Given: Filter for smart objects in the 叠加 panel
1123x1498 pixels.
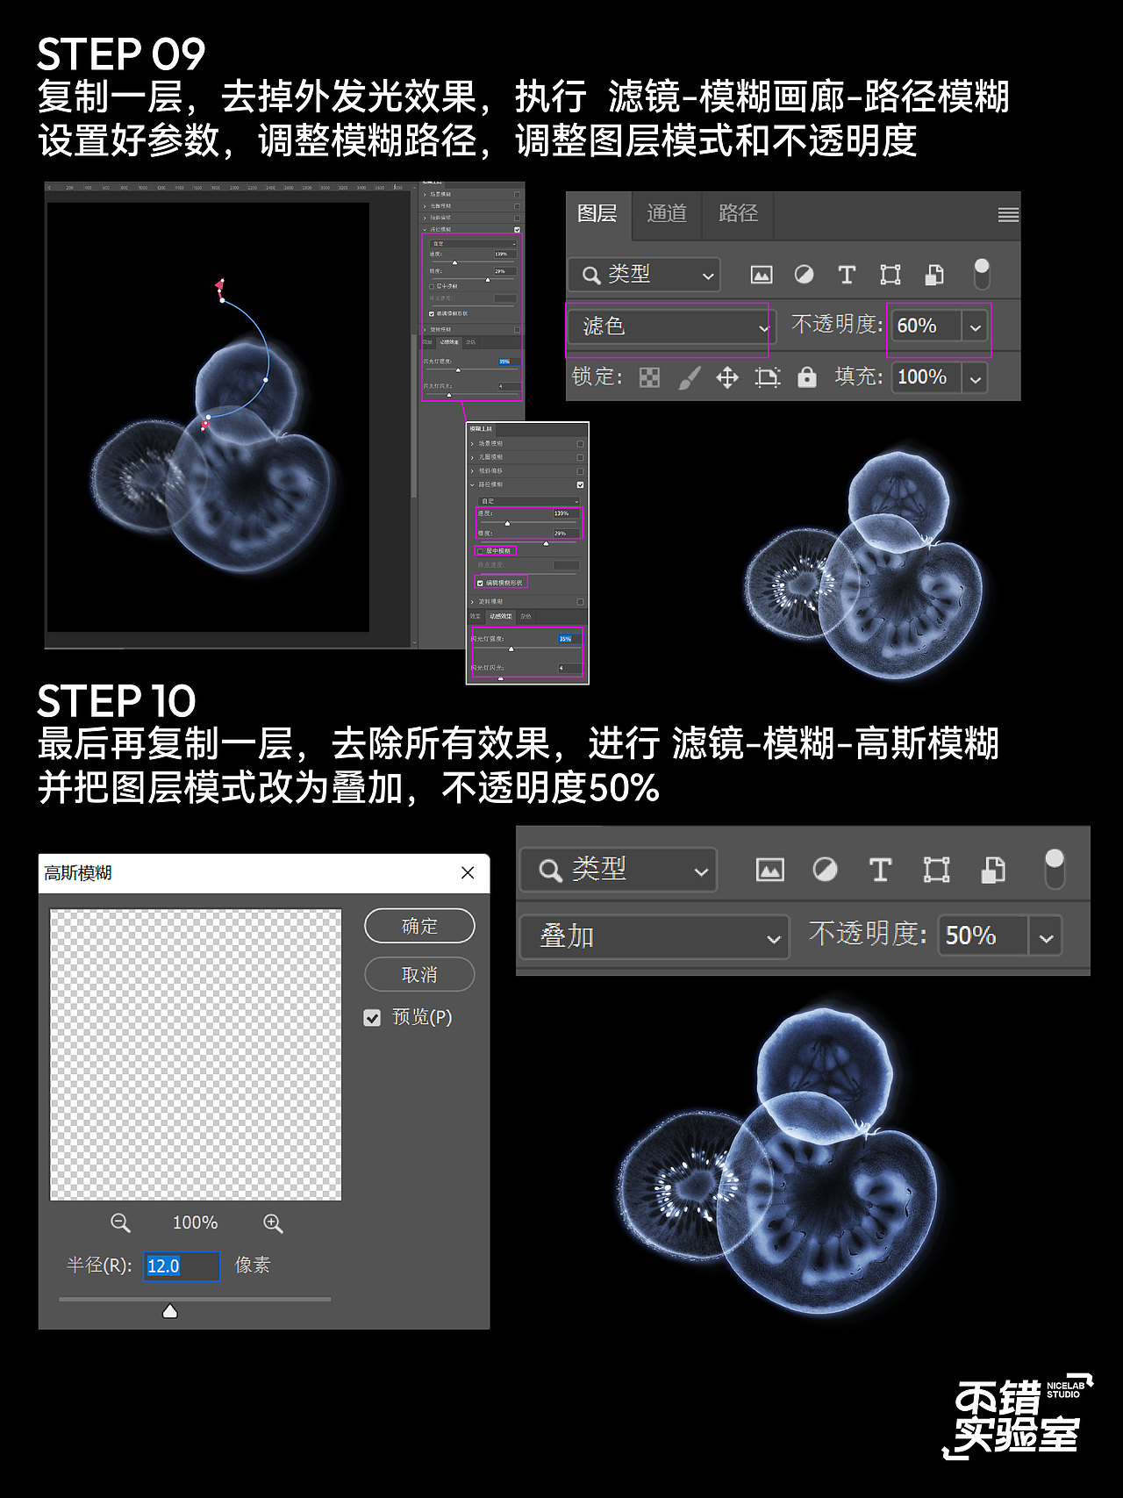Looking at the screenshot, I should 992,870.
